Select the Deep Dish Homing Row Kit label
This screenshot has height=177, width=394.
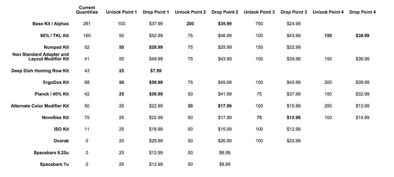coord(40,71)
